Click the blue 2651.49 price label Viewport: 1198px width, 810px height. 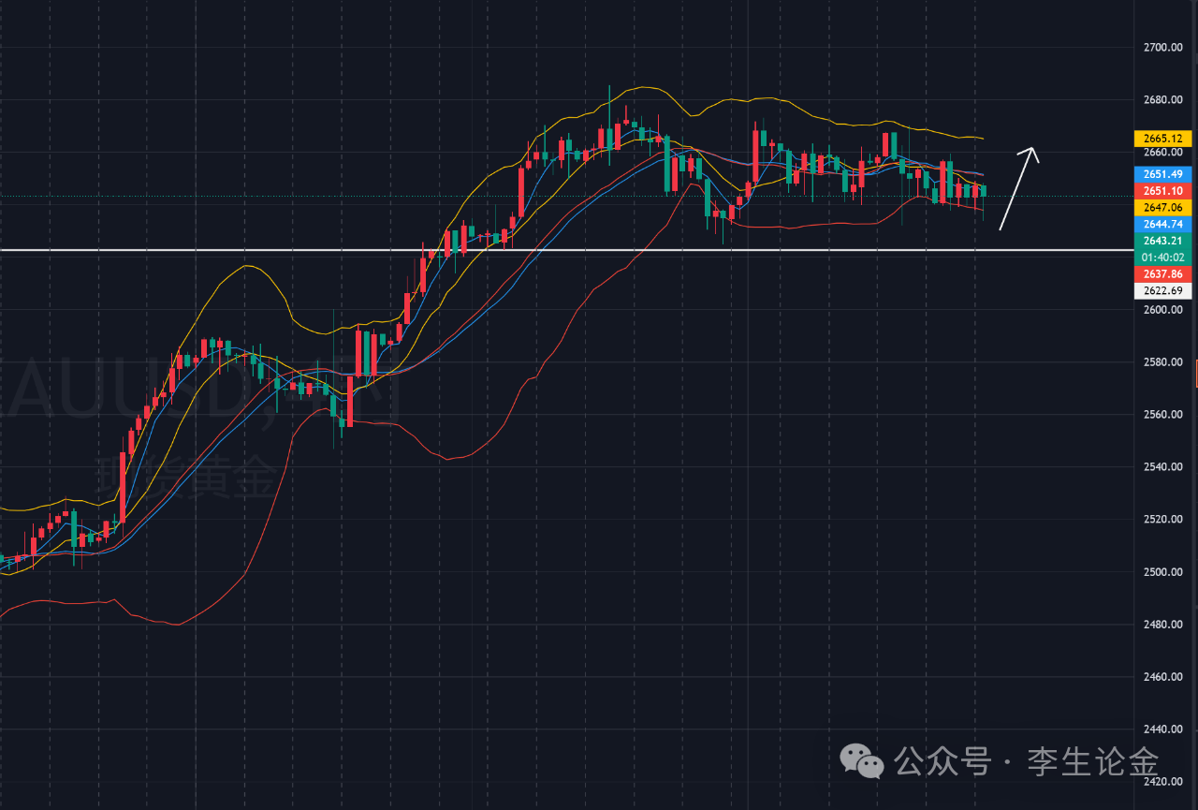point(1162,174)
